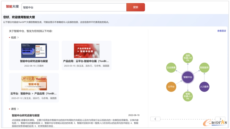Click the 课程 section heading

coord(13,109)
